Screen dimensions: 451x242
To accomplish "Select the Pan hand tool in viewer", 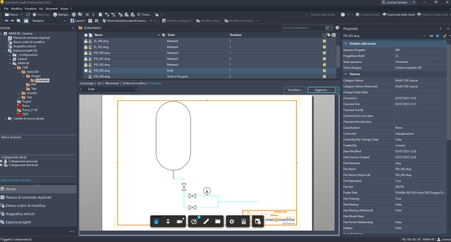I will click(156, 221).
